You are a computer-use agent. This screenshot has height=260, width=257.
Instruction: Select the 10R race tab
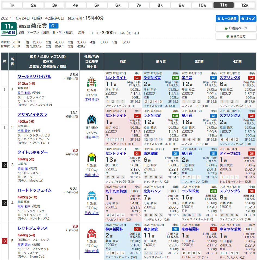pyautogui.click(x=202, y=5)
